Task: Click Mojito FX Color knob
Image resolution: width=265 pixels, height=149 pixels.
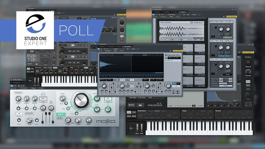Action: click(78, 120)
